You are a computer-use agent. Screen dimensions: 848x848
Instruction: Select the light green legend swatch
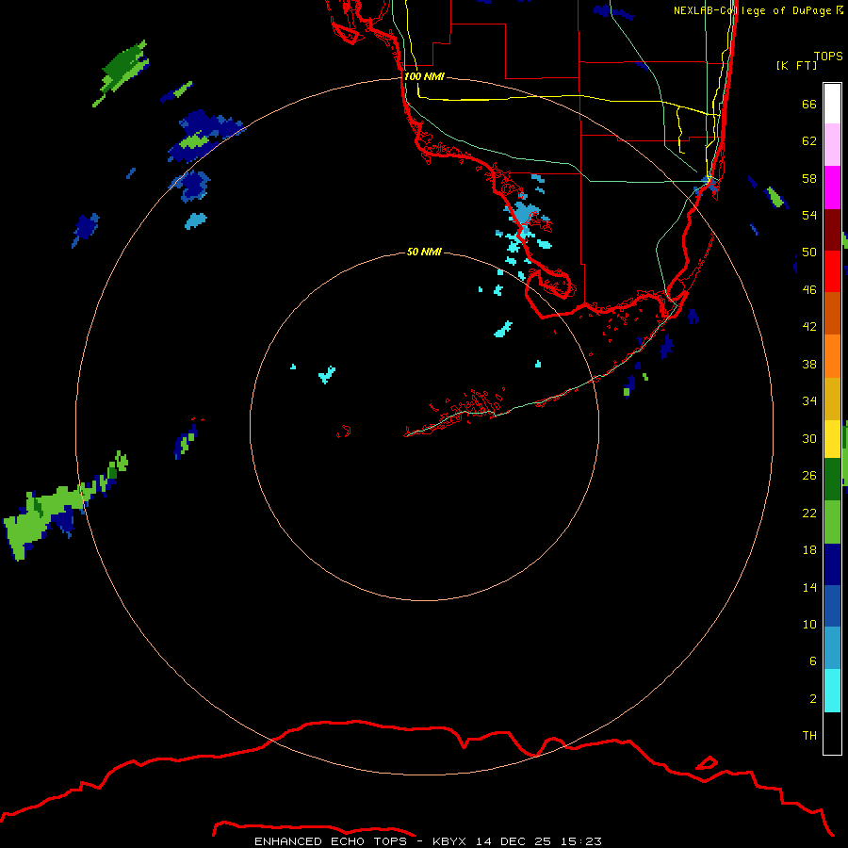832,522
